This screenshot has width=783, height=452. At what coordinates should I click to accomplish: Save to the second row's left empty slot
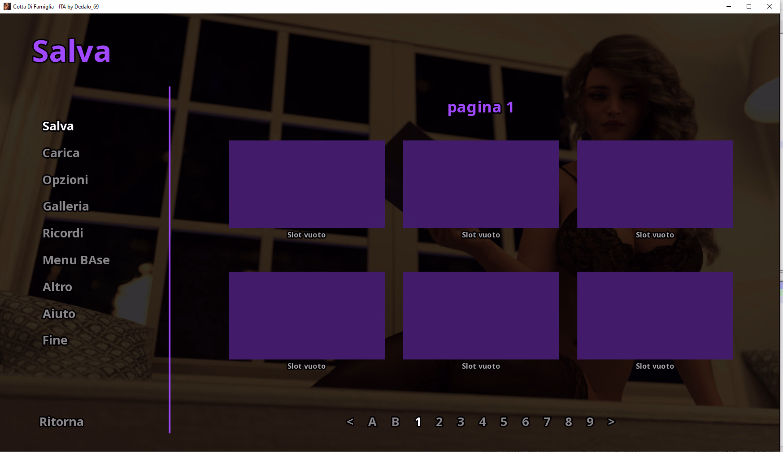pos(307,321)
